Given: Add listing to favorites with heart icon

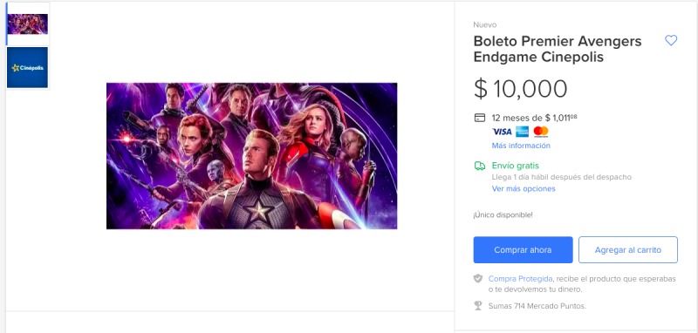Looking at the screenshot, I should point(670,40).
